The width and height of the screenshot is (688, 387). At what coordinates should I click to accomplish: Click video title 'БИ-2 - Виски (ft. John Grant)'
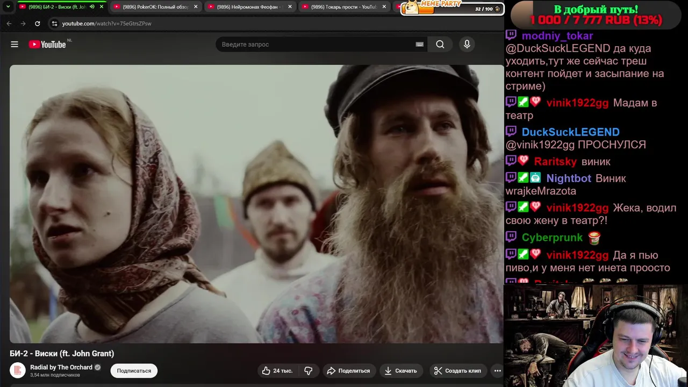(x=62, y=353)
